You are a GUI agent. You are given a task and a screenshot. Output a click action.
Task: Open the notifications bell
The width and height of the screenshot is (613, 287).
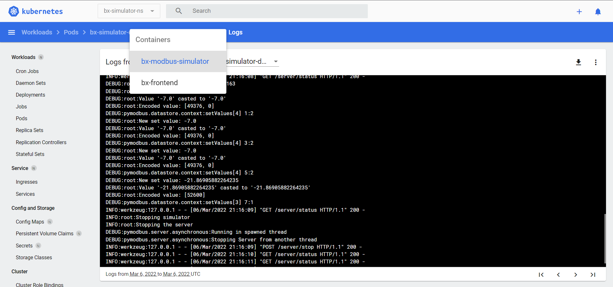pos(598,11)
